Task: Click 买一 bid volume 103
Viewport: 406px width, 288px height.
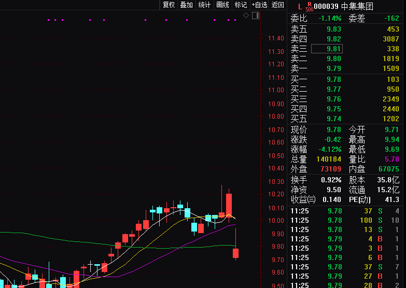Action: [393, 79]
